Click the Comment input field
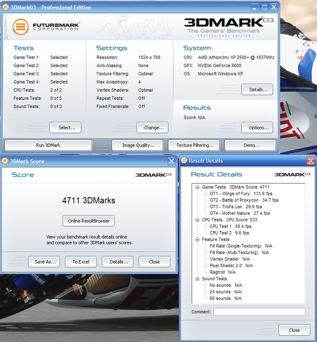The image size is (317, 342). tap(260, 312)
